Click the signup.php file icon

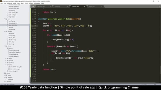[8, 17]
